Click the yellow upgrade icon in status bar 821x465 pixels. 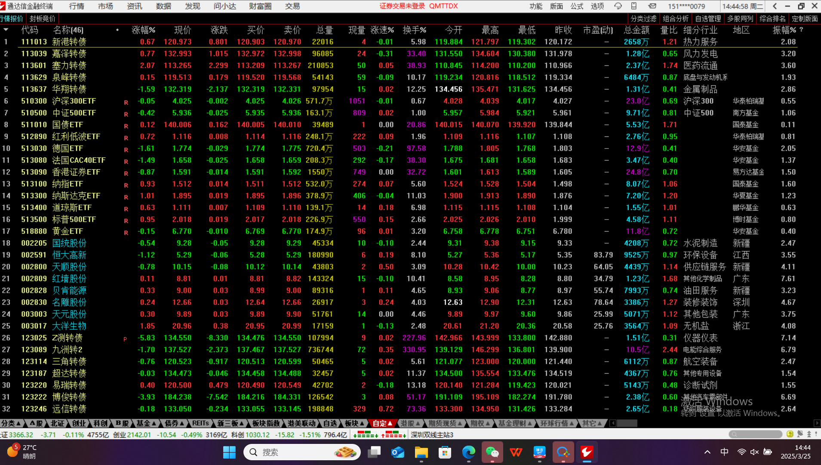click(790, 434)
